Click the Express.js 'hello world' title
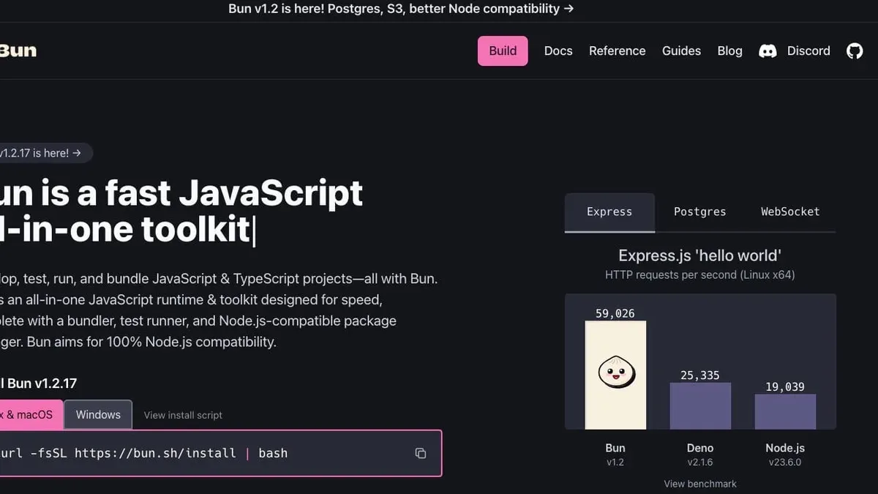This screenshot has height=494, width=878. [700, 255]
